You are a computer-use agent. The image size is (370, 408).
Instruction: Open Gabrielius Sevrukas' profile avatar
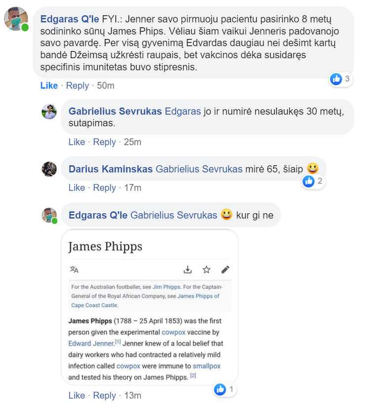[49, 112]
